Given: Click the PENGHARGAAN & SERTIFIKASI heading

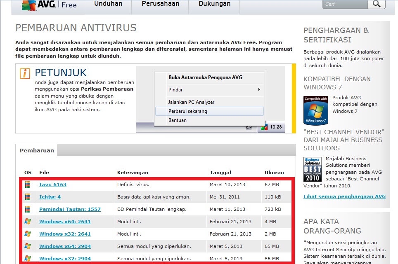Looking at the screenshot, I should 336,35.
